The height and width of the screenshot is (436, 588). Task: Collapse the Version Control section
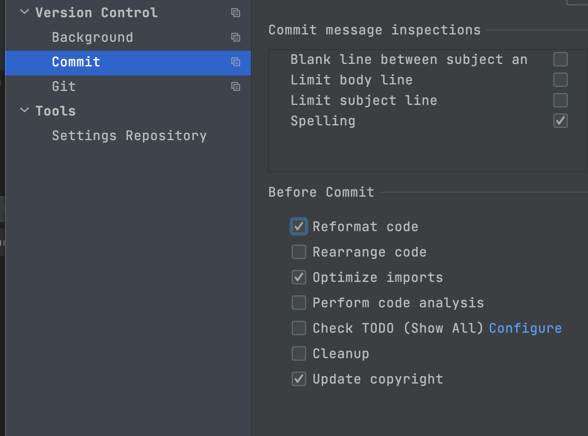[x=24, y=12]
